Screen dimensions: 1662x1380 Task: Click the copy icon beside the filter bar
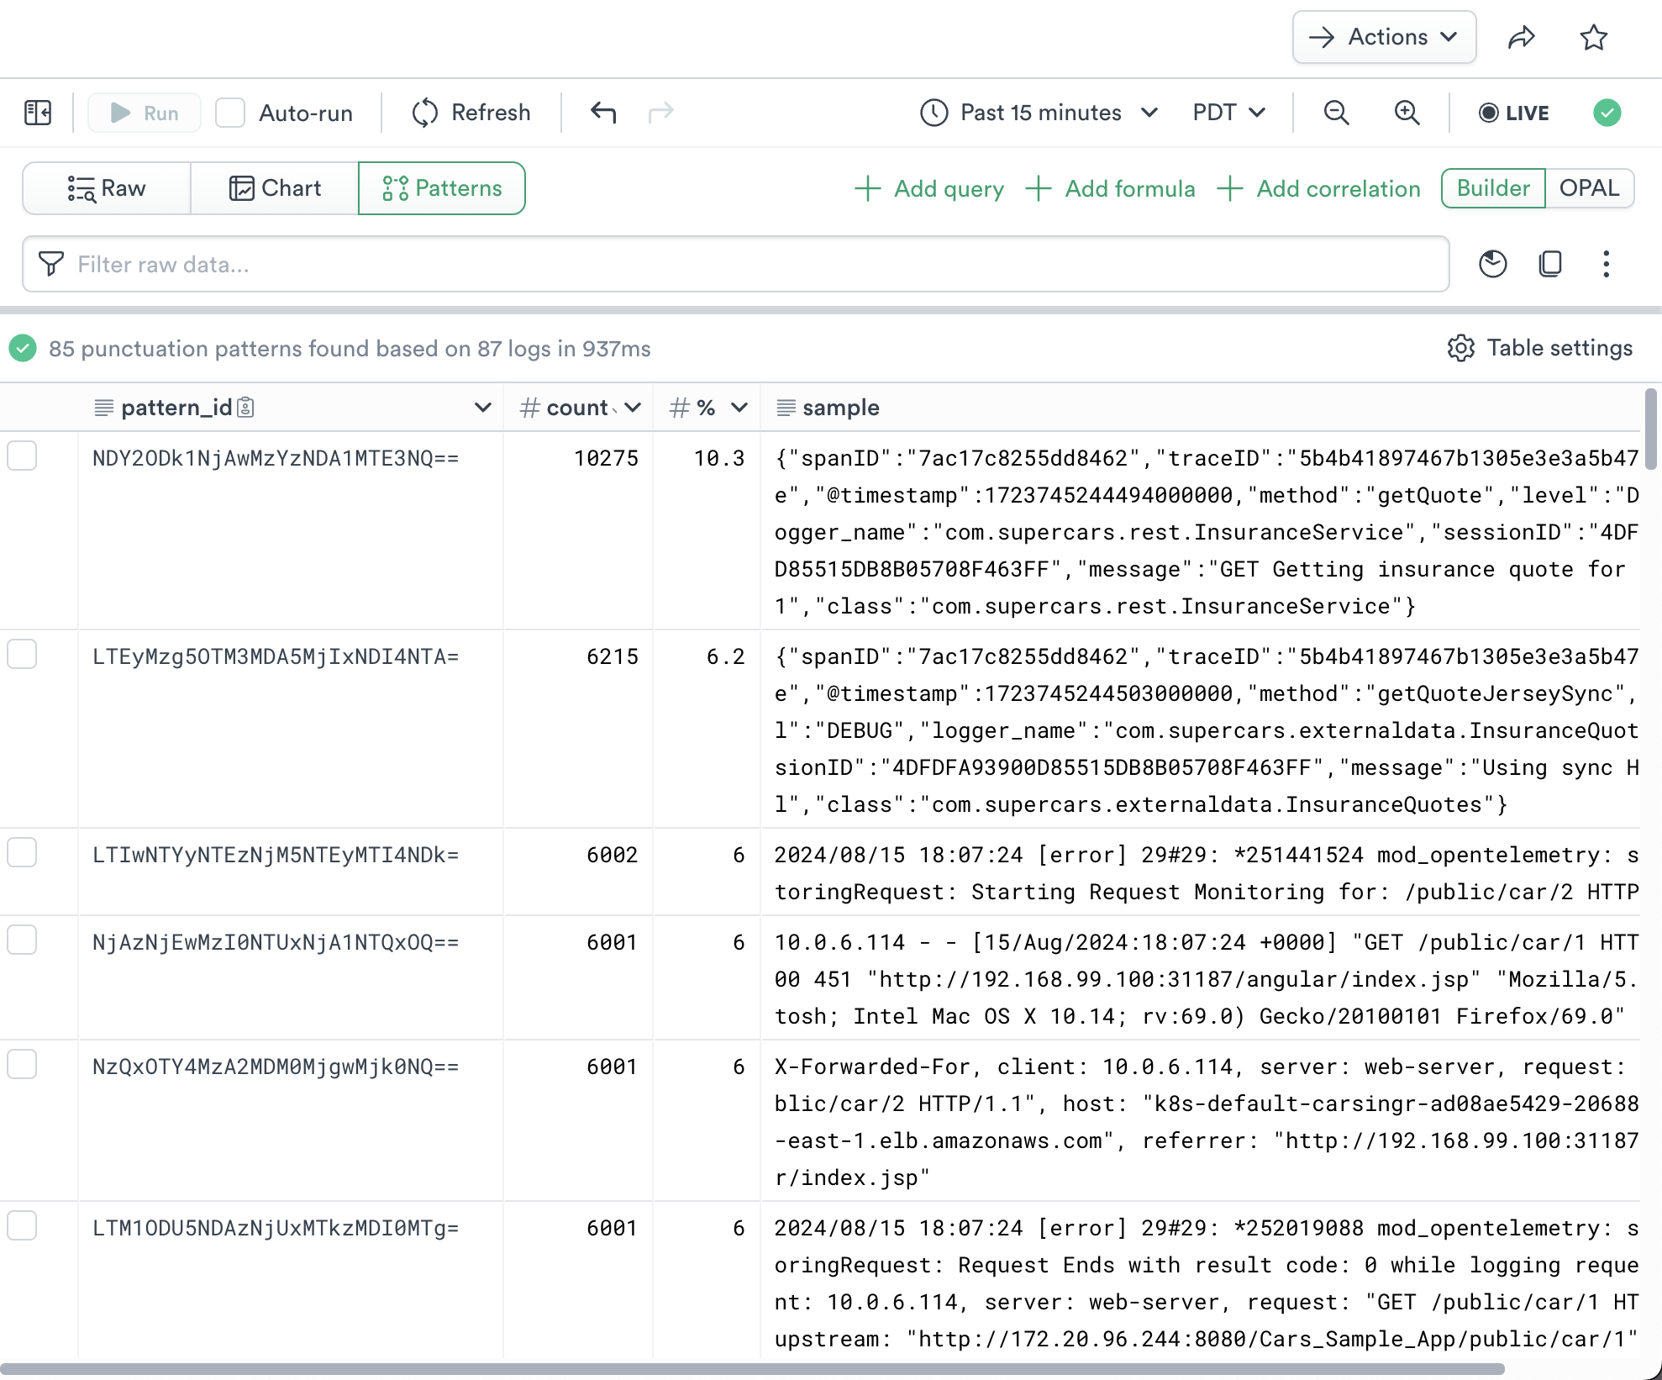point(1549,264)
